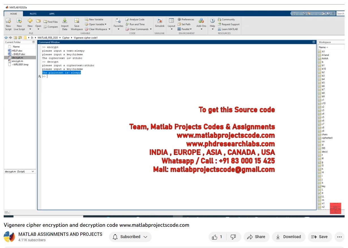
Task: Open the Layout dropdown
Action: coord(171,29)
